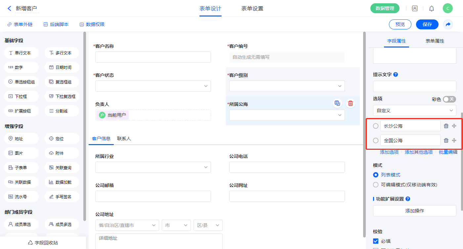The width and height of the screenshot is (463, 249).
Task: Click the blue share arrow icon
Action: (x=448, y=24)
